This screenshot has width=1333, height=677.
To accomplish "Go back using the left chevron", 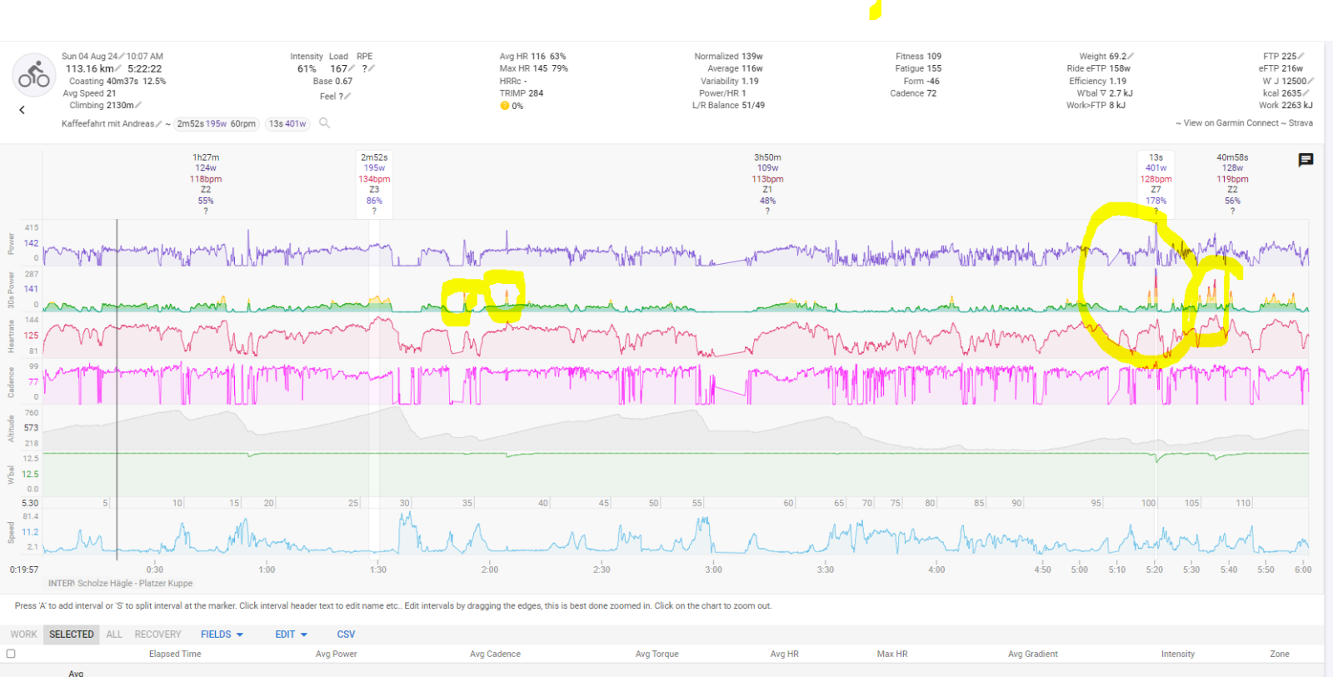I will 22,110.
